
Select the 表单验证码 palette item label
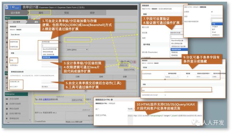[14, 118]
